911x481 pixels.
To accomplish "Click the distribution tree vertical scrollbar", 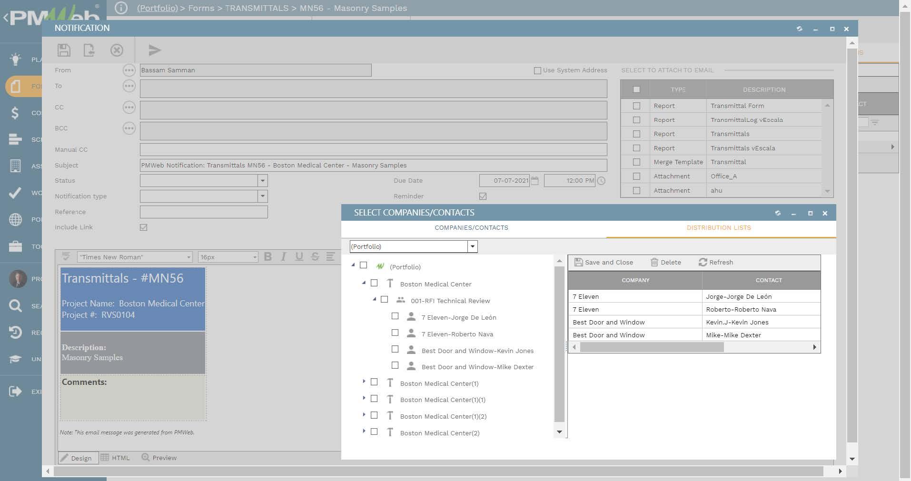I will pos(559,344).
